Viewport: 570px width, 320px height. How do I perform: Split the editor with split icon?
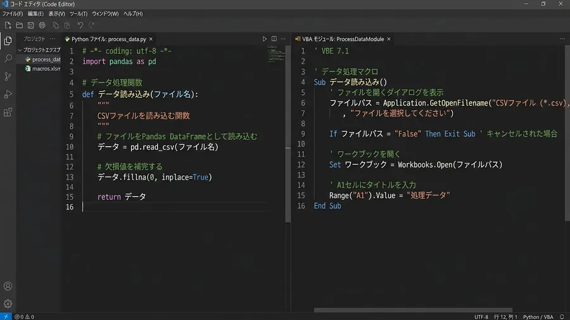(274, 39)
